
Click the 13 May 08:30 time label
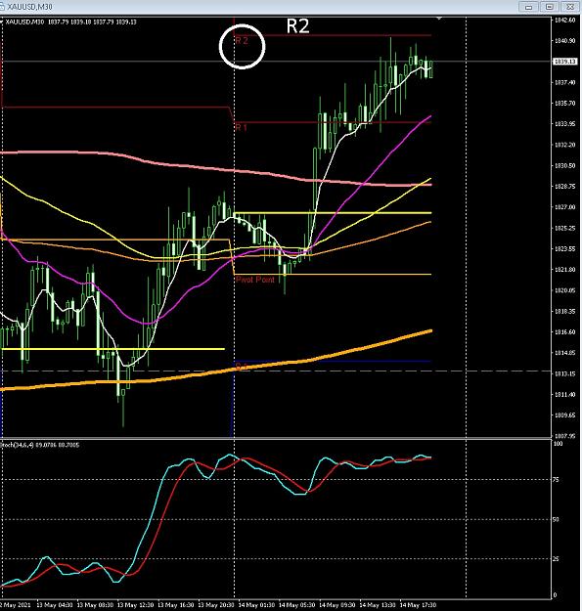[94, 605]
